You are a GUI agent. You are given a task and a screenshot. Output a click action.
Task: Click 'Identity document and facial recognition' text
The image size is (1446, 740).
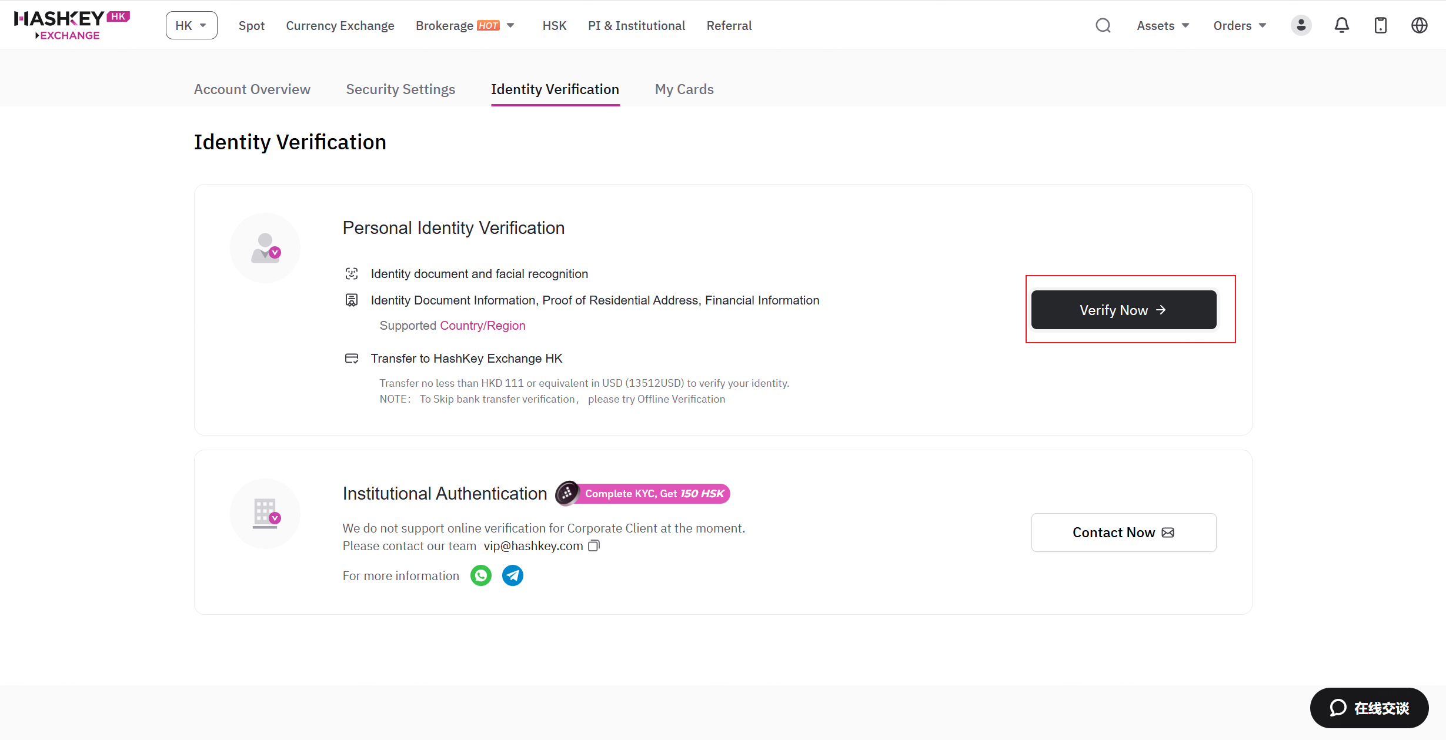(479, 274)
